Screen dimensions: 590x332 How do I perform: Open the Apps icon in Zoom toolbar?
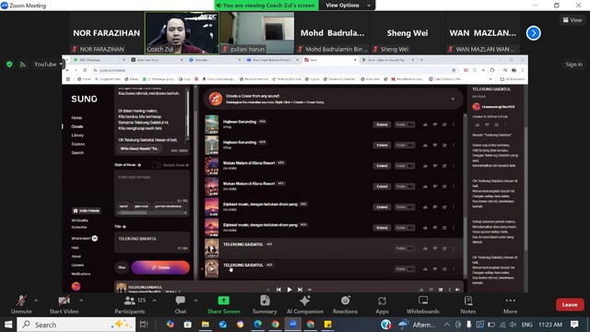pyautogui.click(x=382, y=305)
